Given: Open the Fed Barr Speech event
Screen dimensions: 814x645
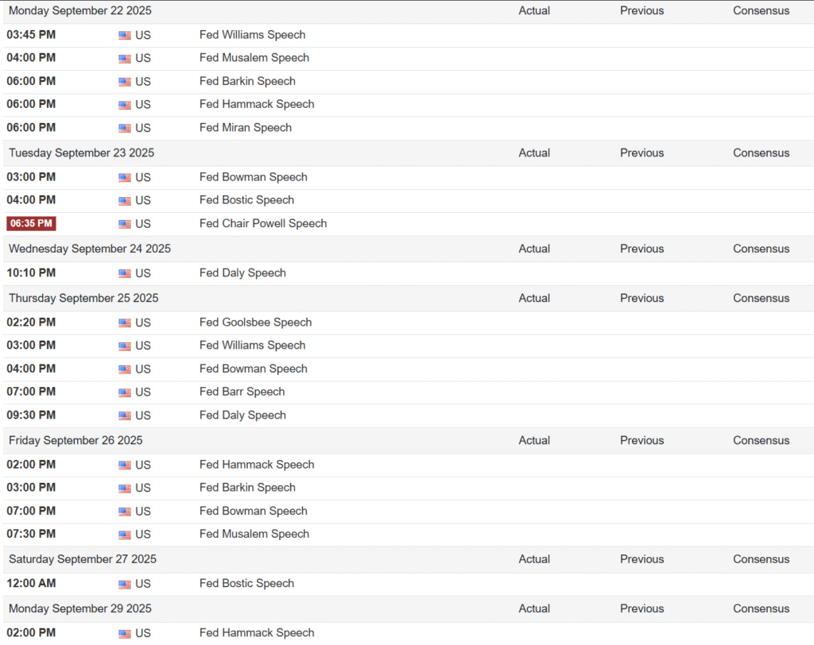Looking at the screenshot, I should point(242,392).
